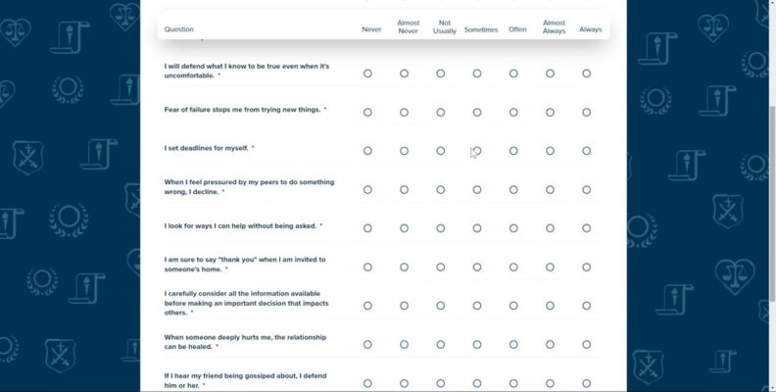This screenshot has width=776, height=392.
Task: Click the Question column header
Action: pos(178,29)
